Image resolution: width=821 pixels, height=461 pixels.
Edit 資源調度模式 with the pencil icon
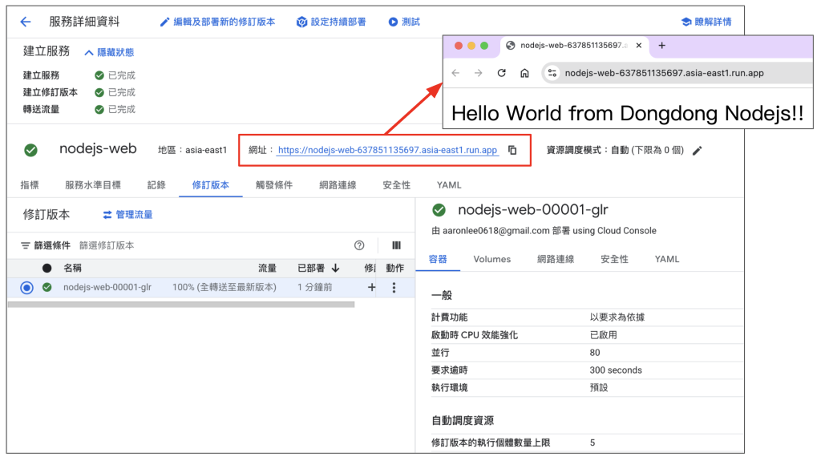697,151
